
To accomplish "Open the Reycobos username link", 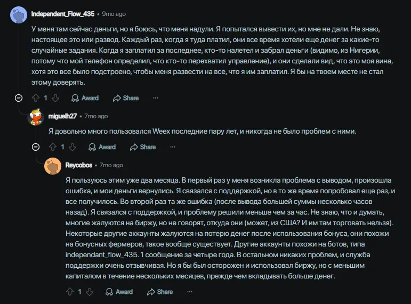I will [79, 165].
